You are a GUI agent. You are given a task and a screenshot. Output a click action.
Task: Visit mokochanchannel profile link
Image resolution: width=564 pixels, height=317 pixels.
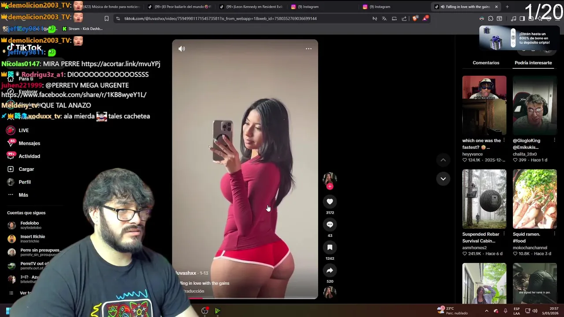click(x=530, y=248)
